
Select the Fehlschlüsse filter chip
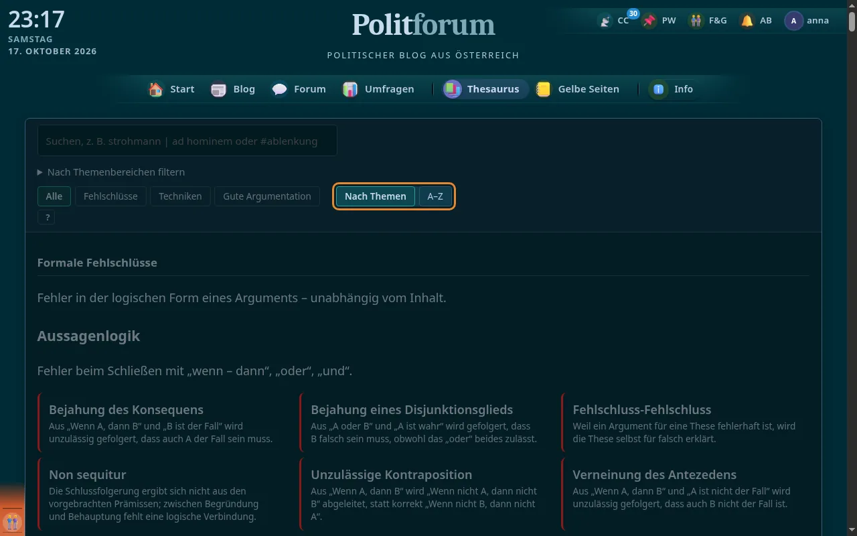pyautogui.click(x=110, y=196)
